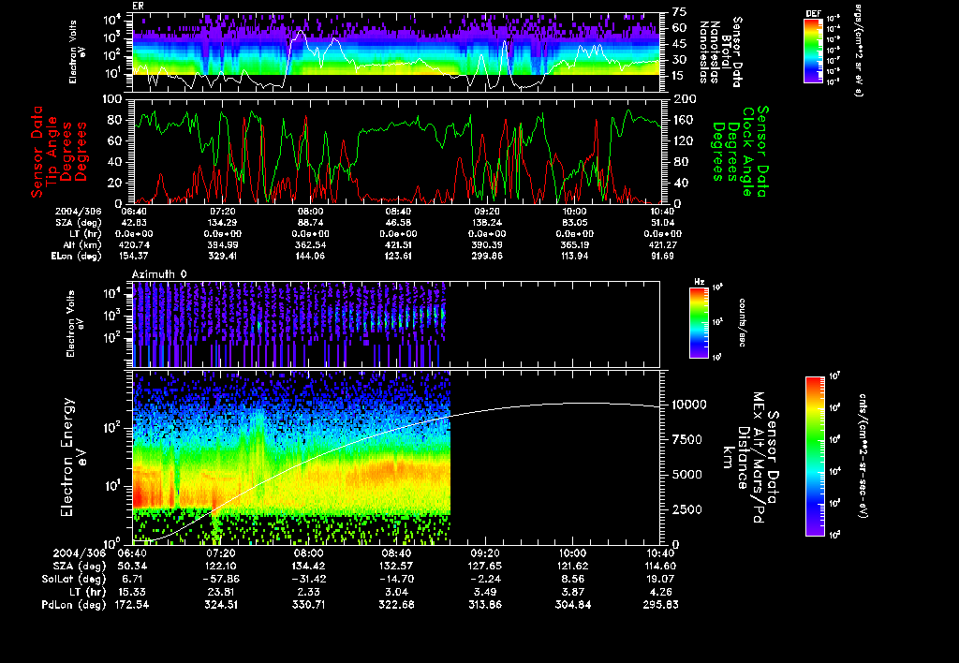Click altitude value 420.74
The height and width of the screenshot is (663, 959).
[134, 244]
